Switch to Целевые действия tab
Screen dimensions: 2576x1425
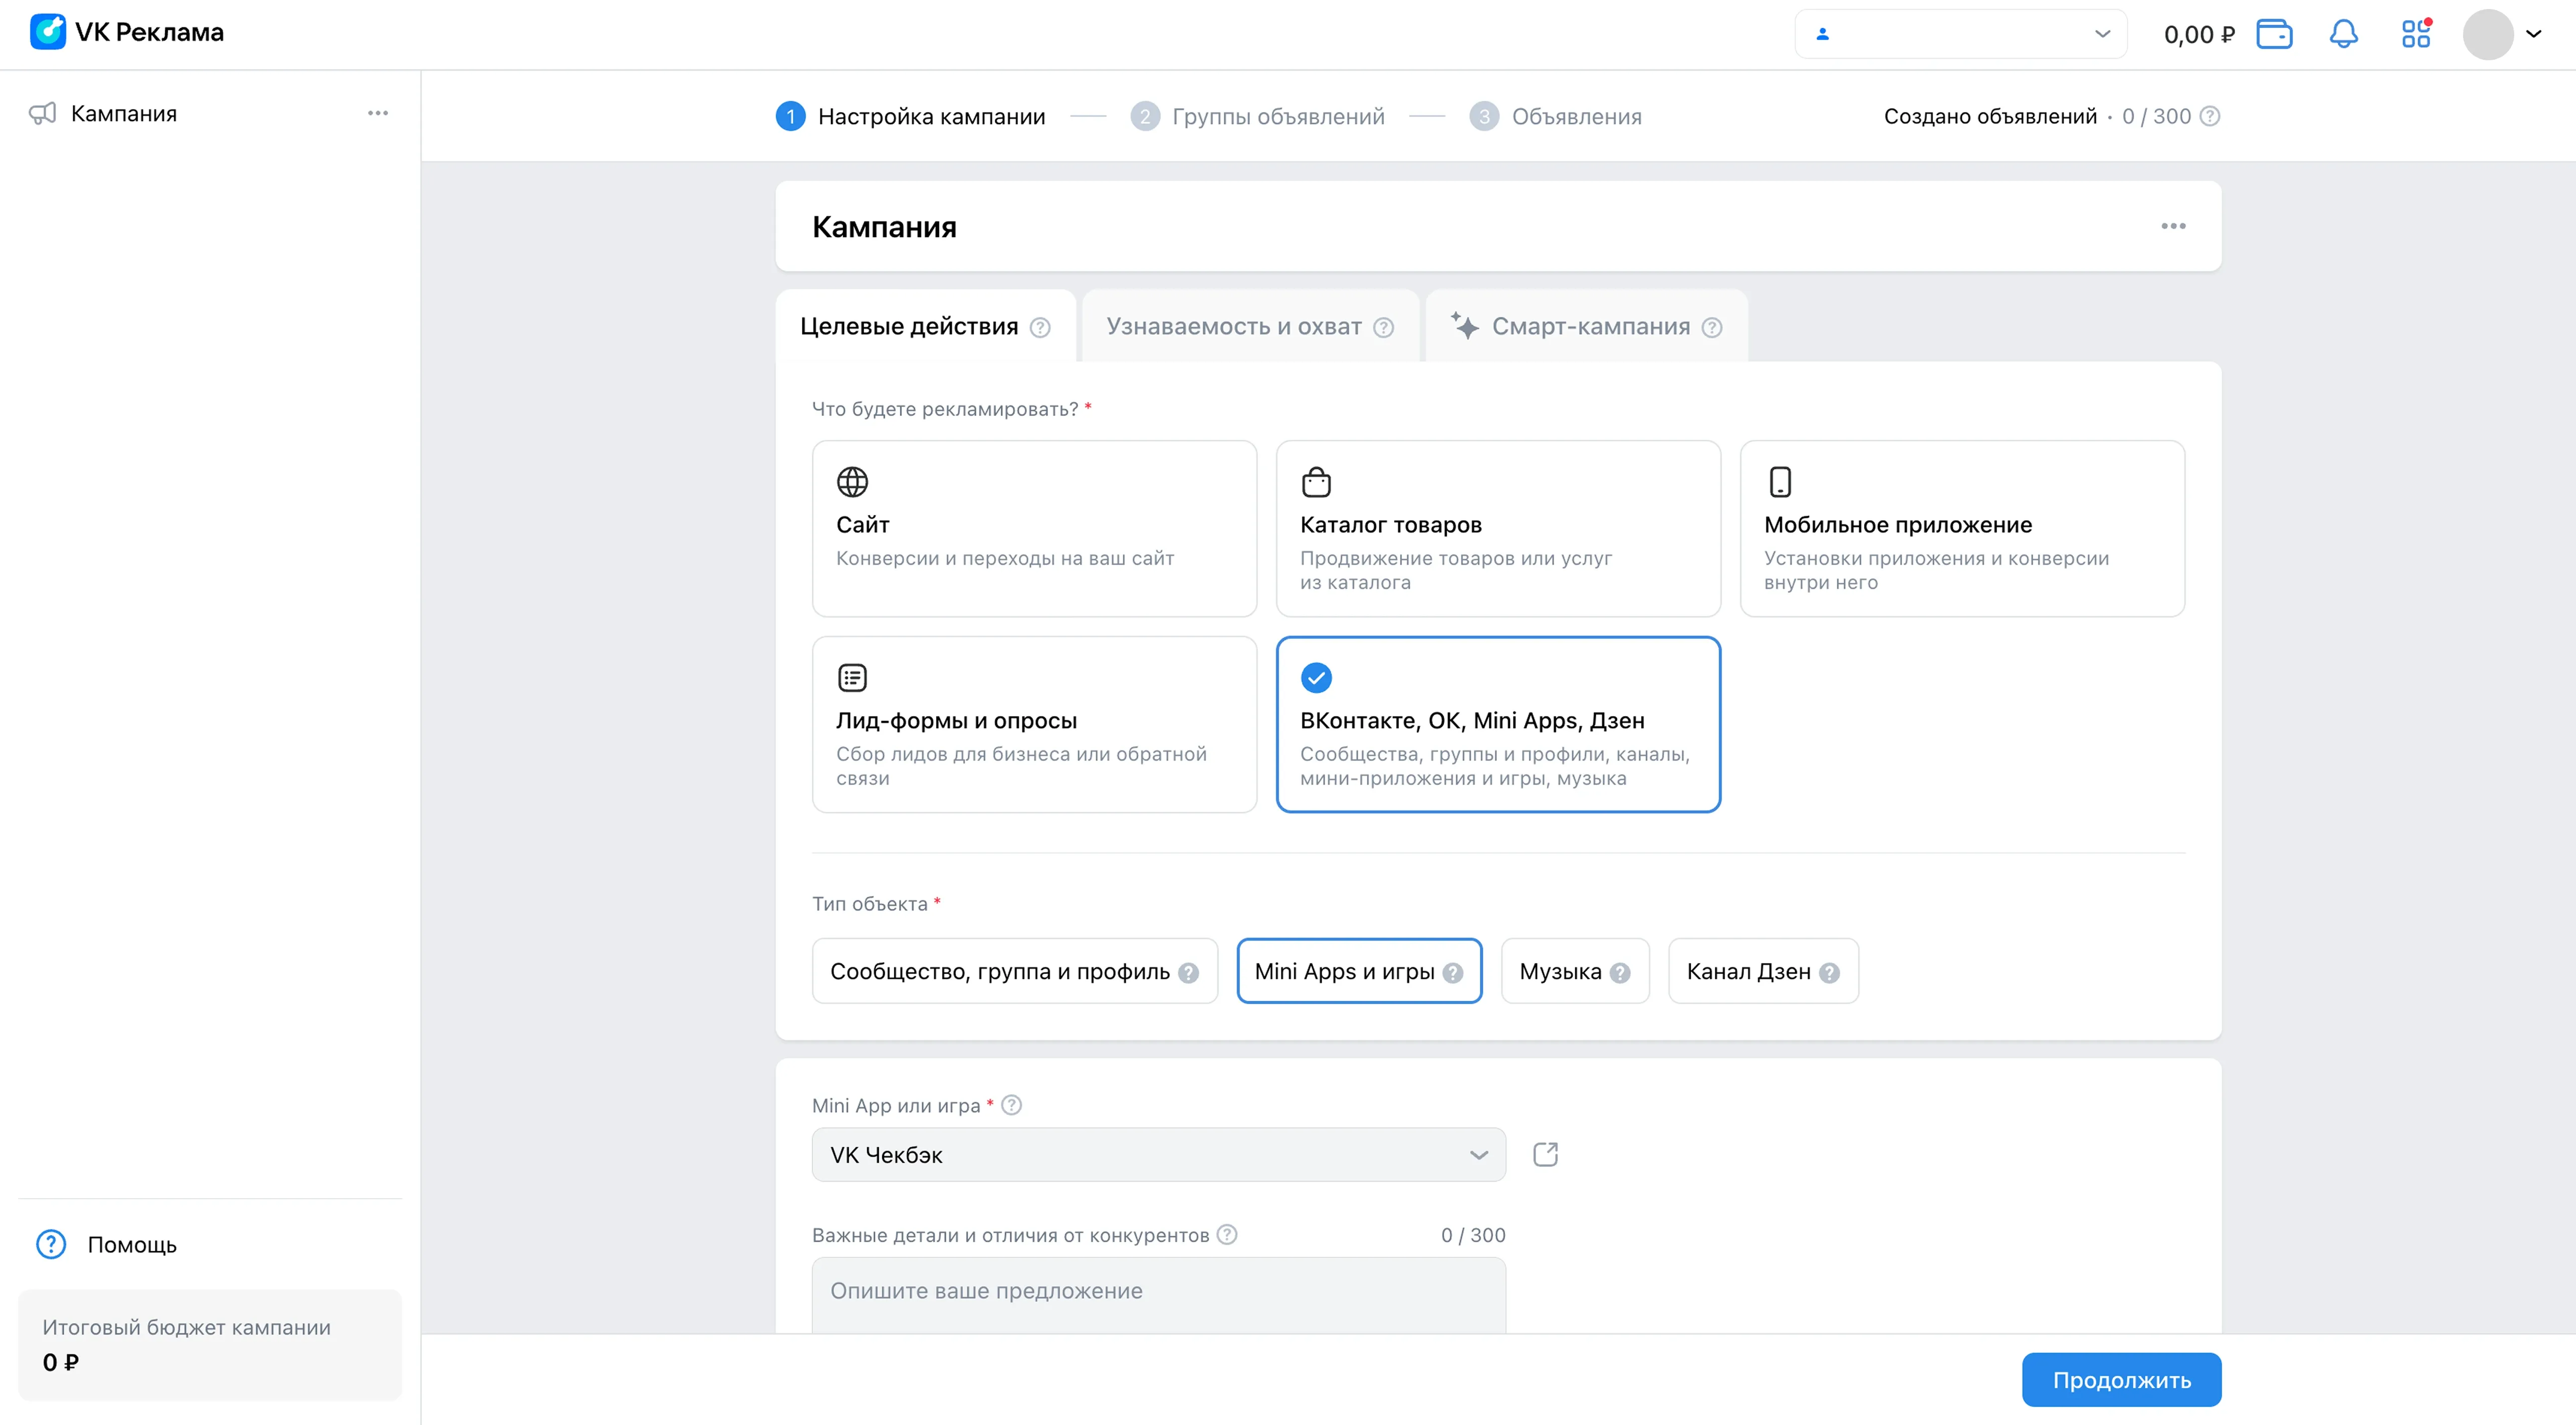pyautogui.click(x=925, y=326)
